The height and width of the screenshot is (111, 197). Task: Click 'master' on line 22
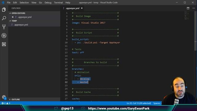click(84, 82)
